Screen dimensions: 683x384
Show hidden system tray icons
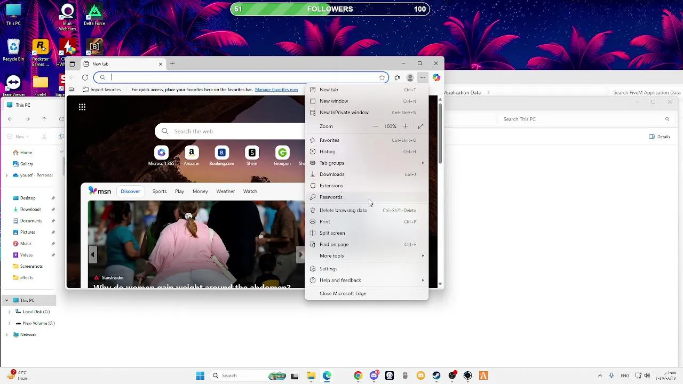coord(600,375)
